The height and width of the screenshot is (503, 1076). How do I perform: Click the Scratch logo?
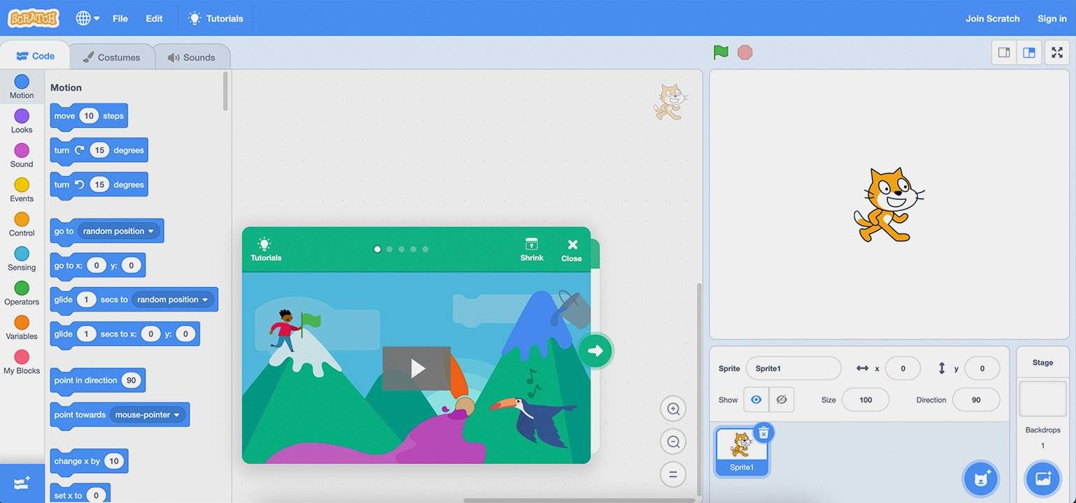click(34, 18)
